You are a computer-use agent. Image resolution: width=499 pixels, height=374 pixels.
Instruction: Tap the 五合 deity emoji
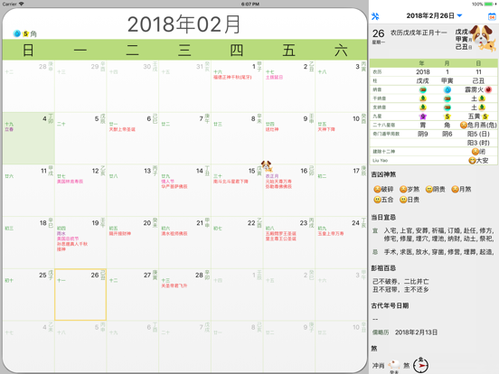point(378,200)
